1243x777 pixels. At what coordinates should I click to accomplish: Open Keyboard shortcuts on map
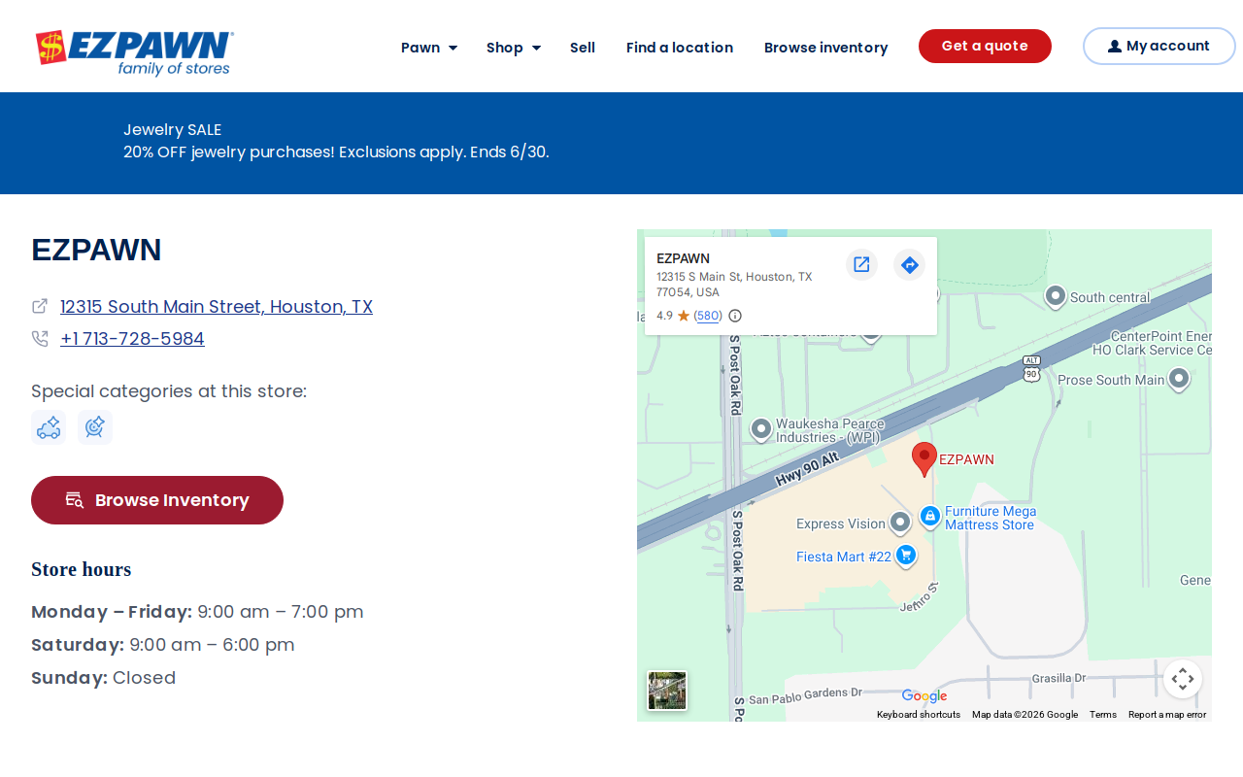click(x=919, y=715)
